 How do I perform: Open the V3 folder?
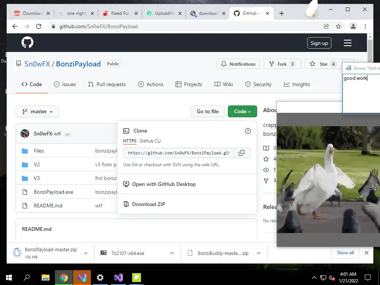[37, 178]
